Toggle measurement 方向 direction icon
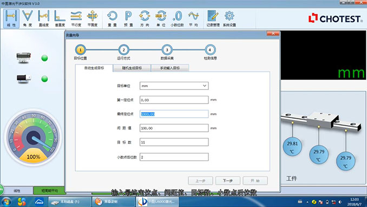Viewport: 367px width, 207px height. 145,18
